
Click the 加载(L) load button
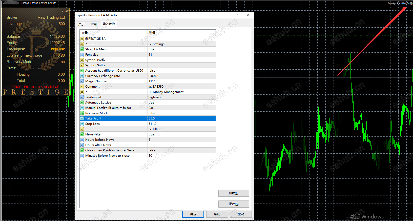pos(234,193)
